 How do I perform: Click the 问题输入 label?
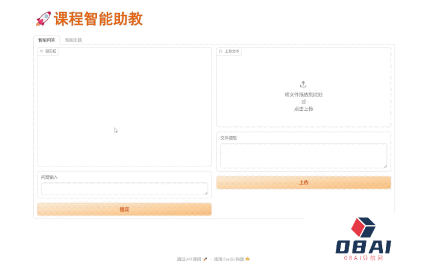click(49, 177)
